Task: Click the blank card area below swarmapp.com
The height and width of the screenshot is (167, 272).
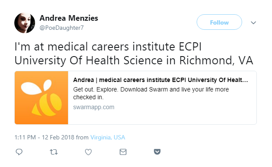Action: (162, 117)
